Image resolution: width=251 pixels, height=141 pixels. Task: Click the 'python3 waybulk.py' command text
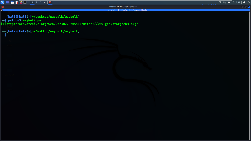(x=25, y=20)
